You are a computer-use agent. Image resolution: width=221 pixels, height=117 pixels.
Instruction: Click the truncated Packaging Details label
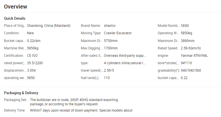tap(17, 100)
